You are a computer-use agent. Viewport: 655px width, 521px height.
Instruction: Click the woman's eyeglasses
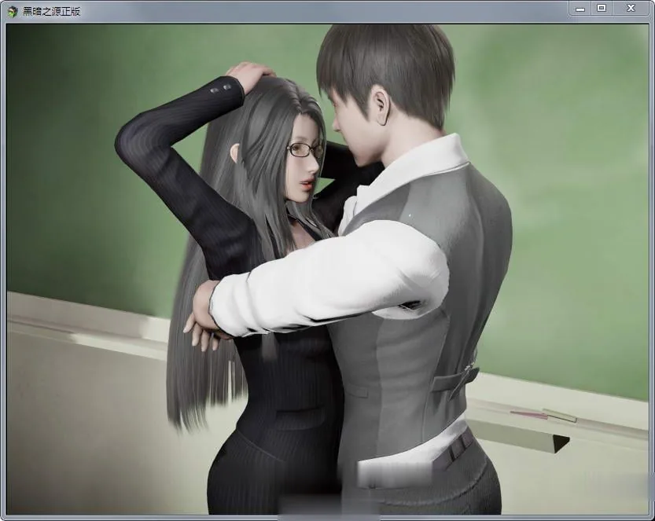[x=305, y=149]
